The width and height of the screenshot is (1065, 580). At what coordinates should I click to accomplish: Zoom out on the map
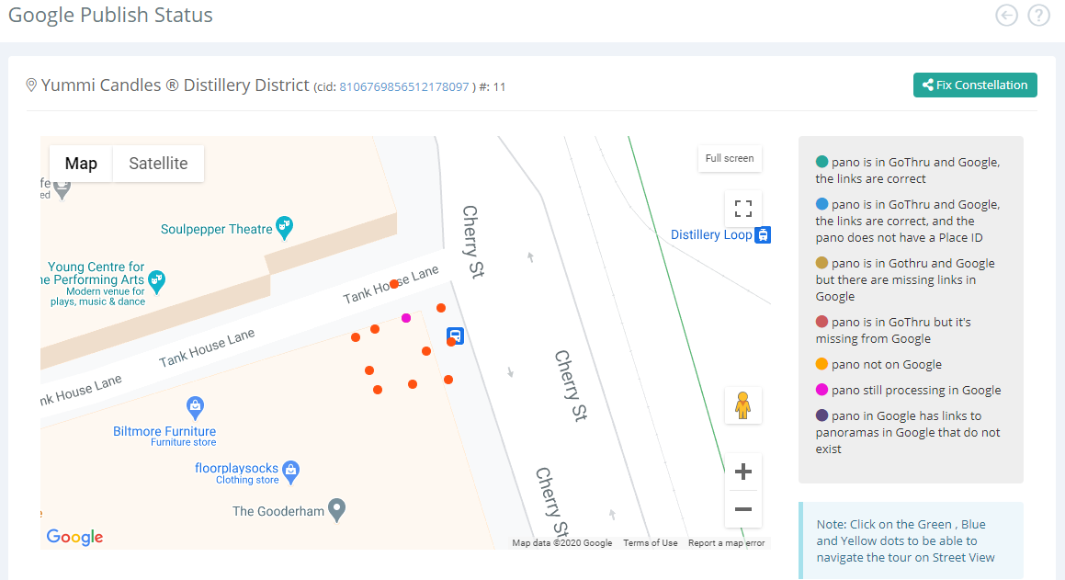point(743,509)
